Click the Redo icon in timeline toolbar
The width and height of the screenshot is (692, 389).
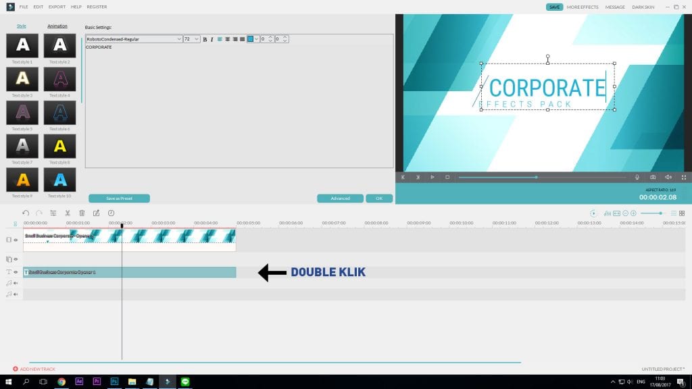39,212
